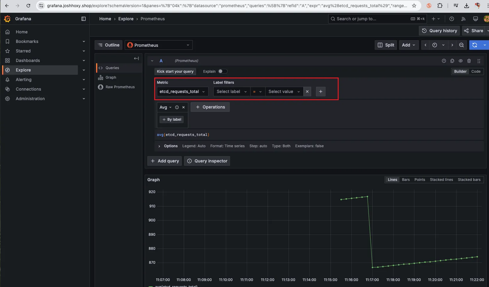Viewport: 489px width, 287px height.
Task: Select Bars graph style
Action: click(406, 180)
